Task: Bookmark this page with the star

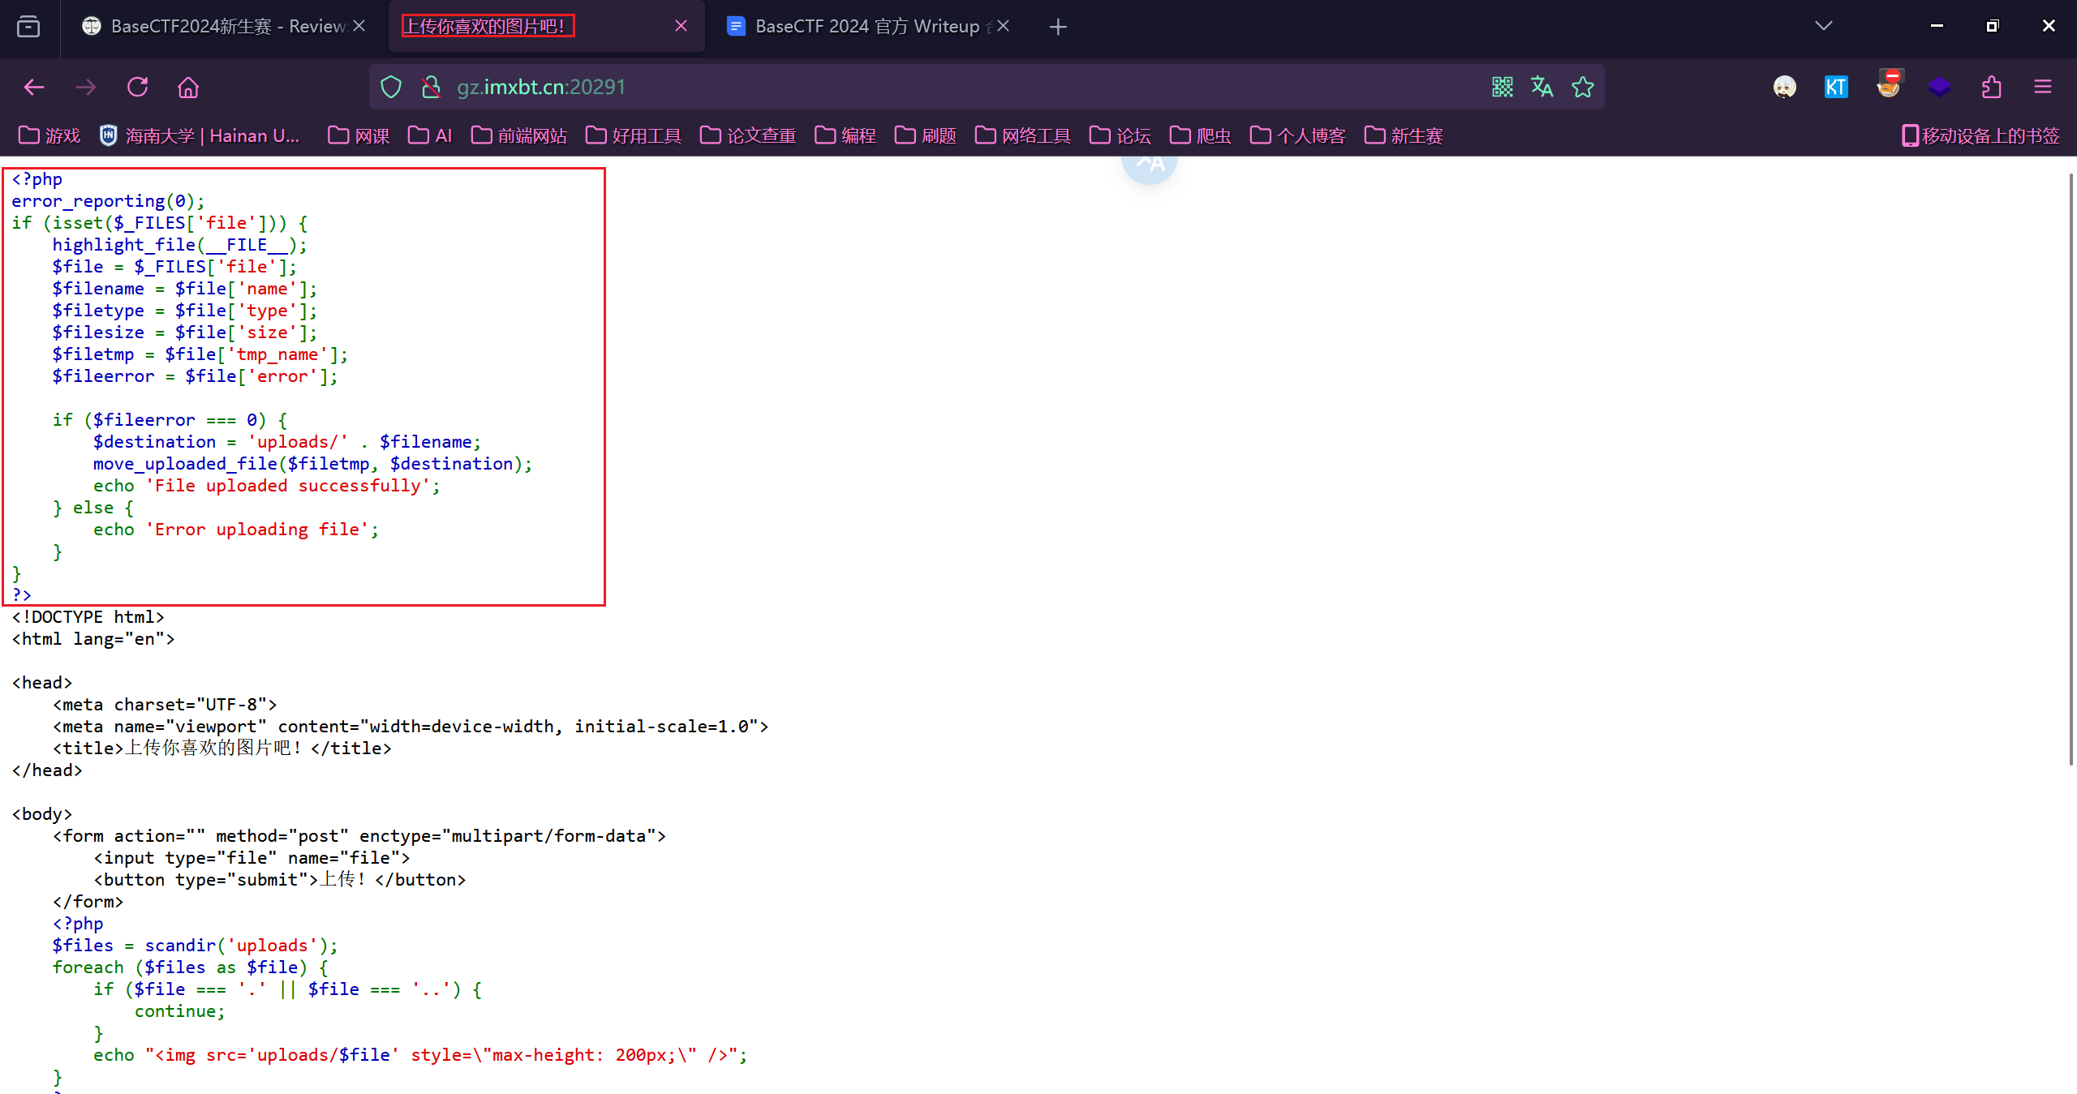Action: coord(1583,87)
